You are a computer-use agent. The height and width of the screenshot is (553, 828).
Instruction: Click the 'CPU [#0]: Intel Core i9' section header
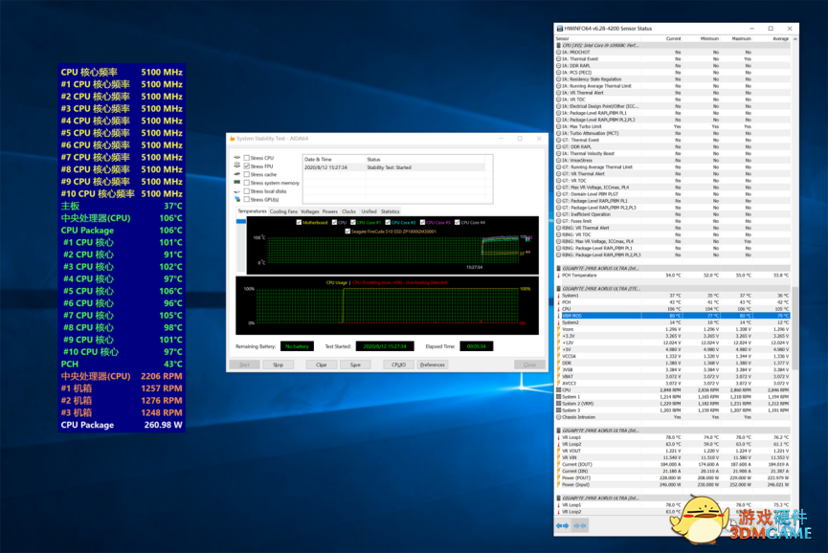673,45
